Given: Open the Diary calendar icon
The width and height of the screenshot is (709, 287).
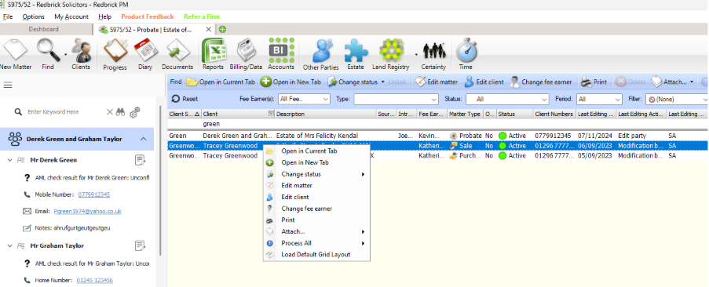Looking at the screenshot, I should click(145, 54).
